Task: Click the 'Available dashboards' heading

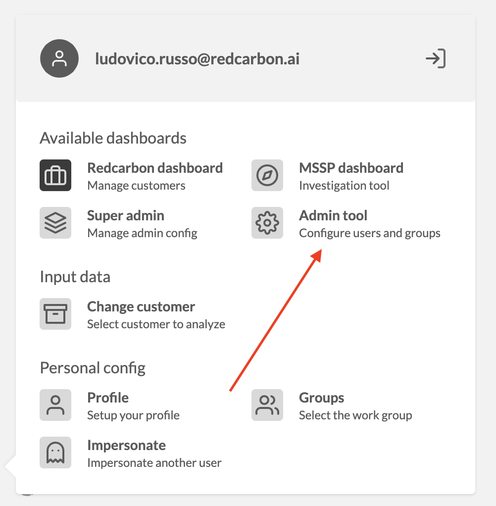Action: [113, 138]
